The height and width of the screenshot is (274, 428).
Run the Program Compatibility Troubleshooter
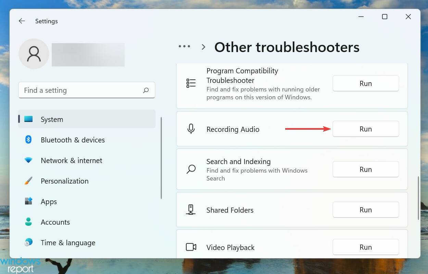(365, 83)
